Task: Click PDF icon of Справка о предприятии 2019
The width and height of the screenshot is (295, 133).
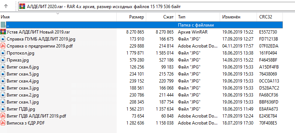Action: point(3,46)
